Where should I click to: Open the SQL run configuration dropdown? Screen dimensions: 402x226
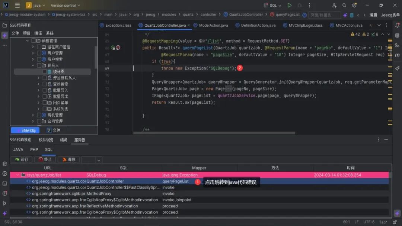tap(273, 5)
